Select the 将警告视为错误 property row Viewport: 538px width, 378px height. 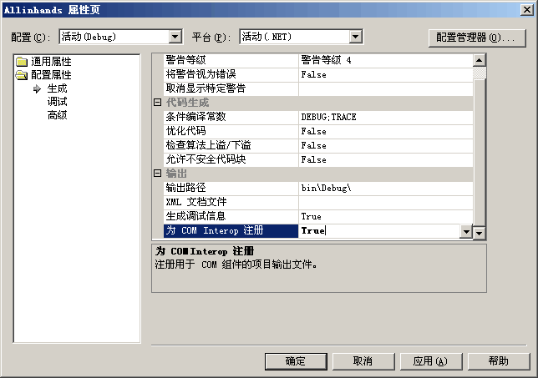[231, 74]
